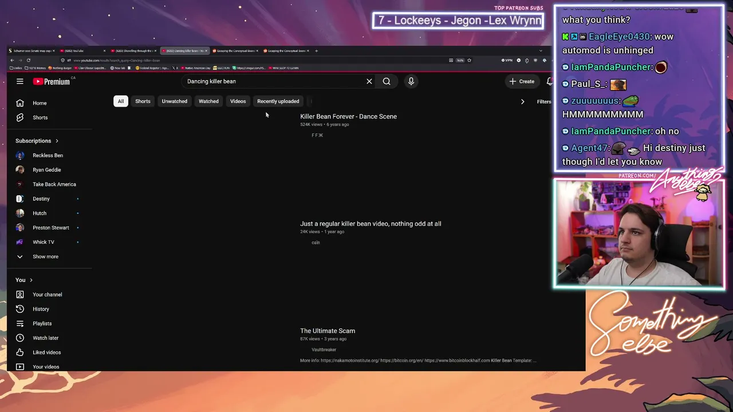Open the Federal Register bookmark
Screen dimensions: 733x412
(x=152, y=68)
